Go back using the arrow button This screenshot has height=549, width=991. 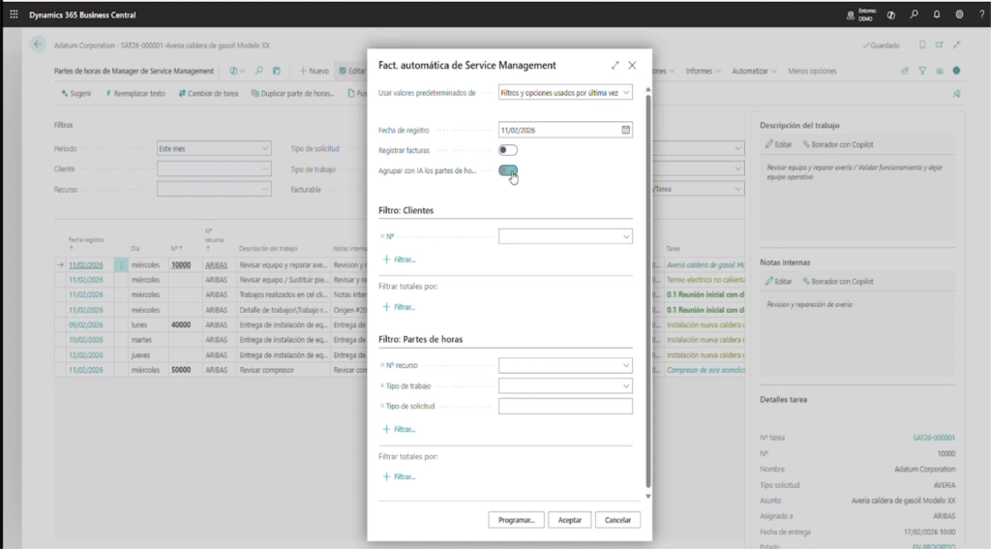pos(38,45)
